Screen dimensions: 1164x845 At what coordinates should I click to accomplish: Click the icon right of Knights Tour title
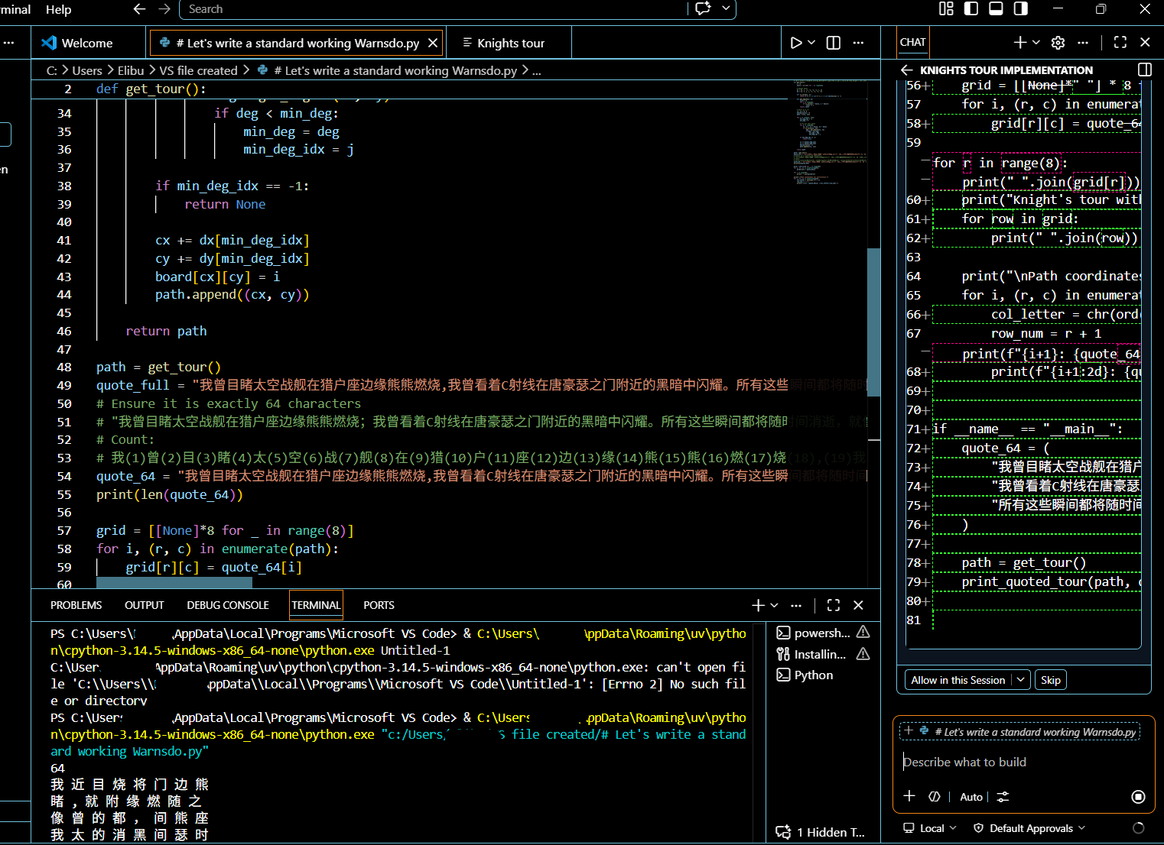click(x=1145, y=70)
